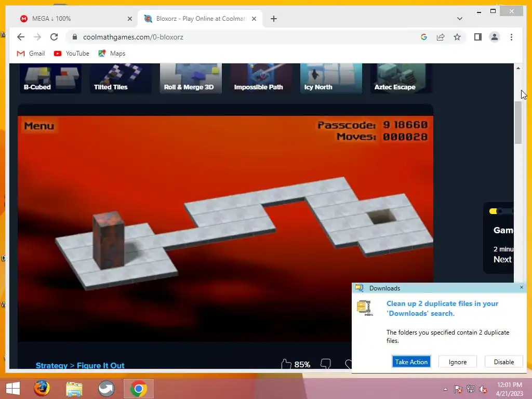Open Maps bookmark
532x399 pixels.
tap(112, 54)
